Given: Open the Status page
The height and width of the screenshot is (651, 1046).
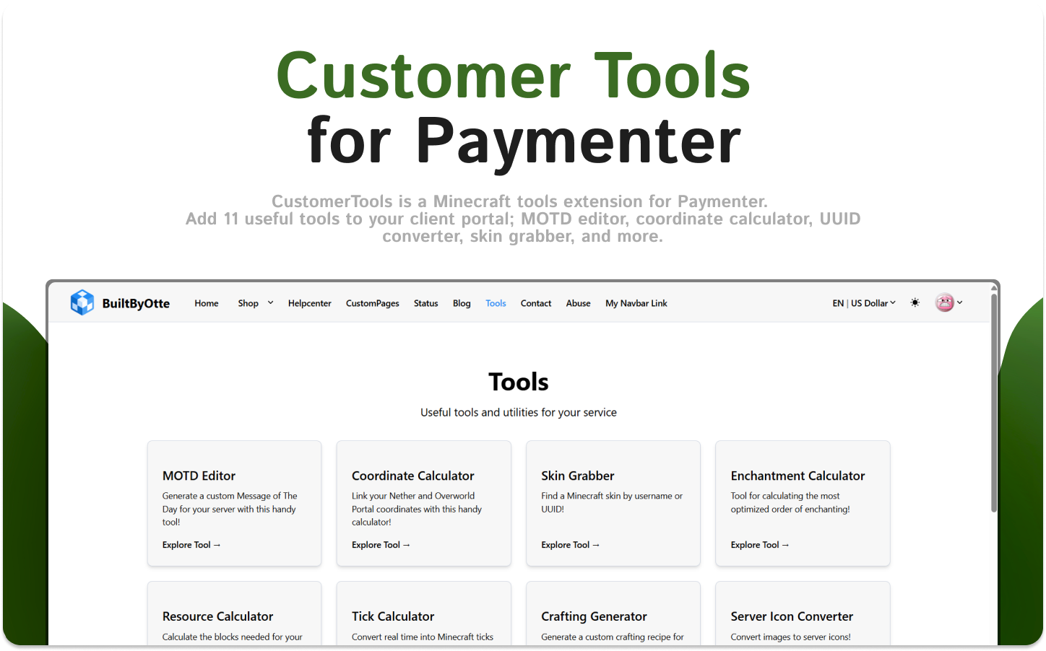Looking at the screenshot, I should point(425,303).
